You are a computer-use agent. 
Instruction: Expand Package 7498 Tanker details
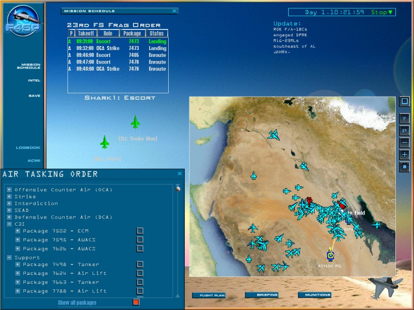click(18, 265)
